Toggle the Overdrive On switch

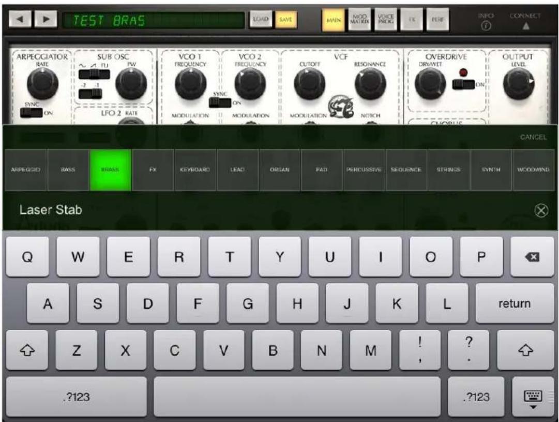click(463, 84)
